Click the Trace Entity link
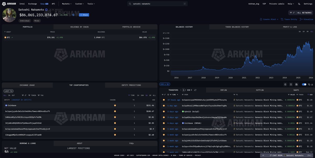 (289, 19)
